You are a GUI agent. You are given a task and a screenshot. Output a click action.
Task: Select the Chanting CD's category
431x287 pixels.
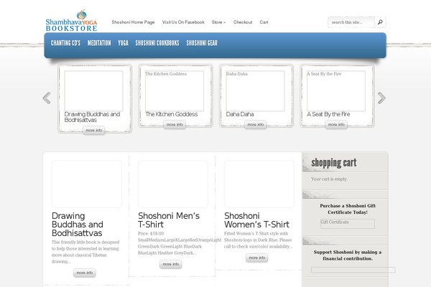pos(65,43)
